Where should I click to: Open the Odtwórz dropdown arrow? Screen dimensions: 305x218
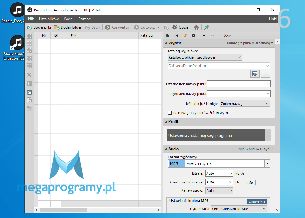pos(158,27)
